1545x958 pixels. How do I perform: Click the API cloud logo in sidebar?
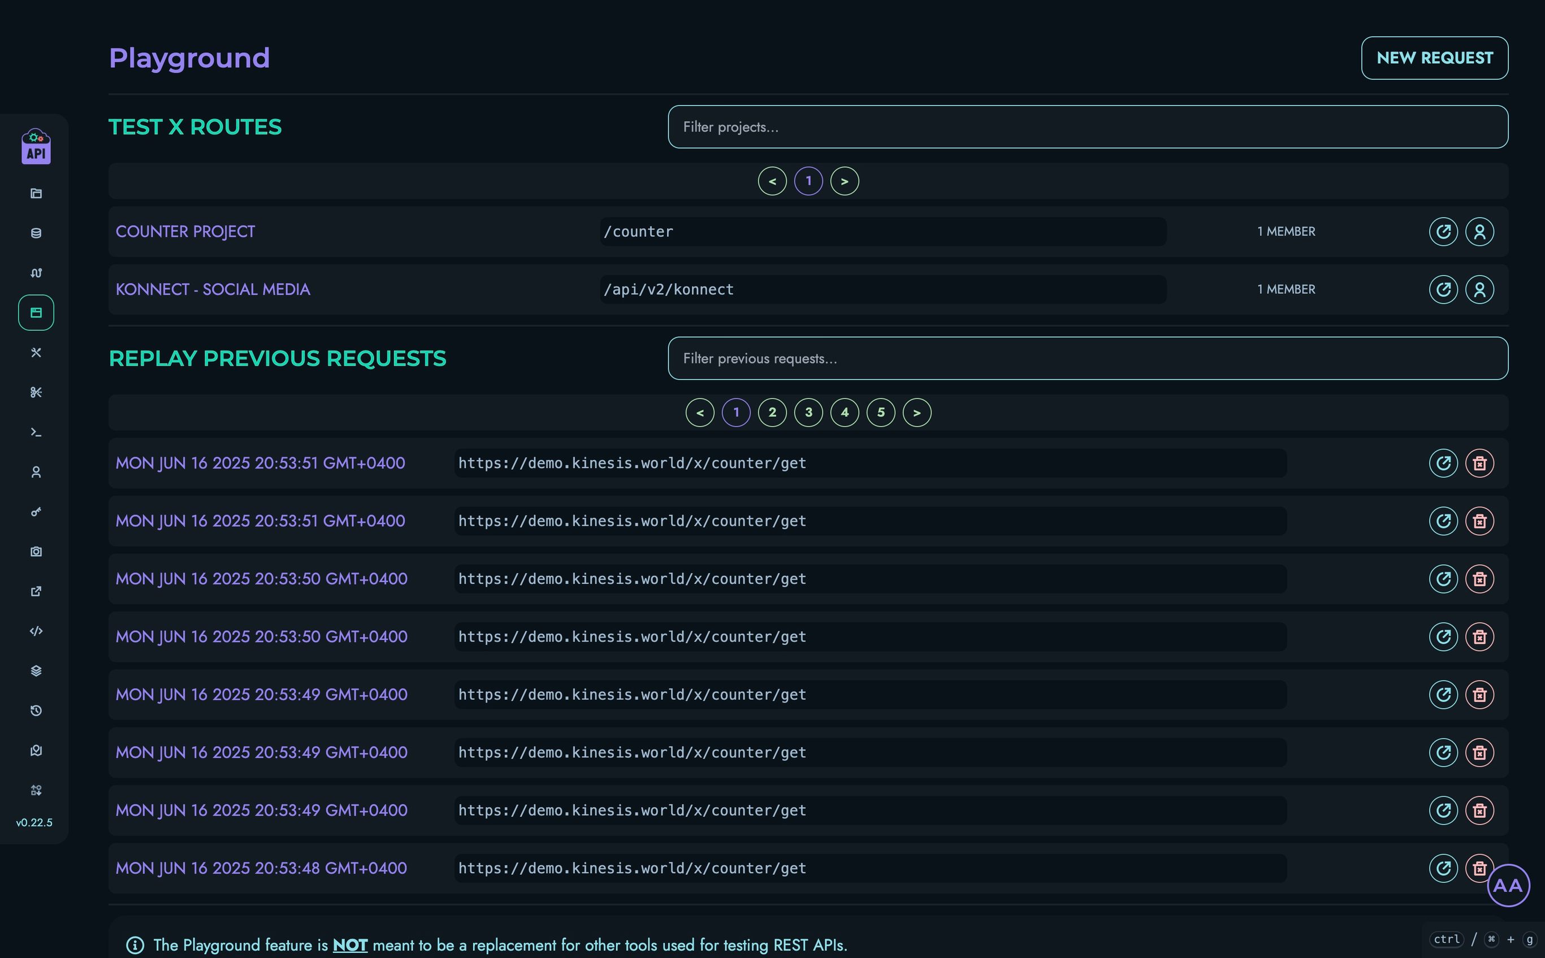[36, 146]
